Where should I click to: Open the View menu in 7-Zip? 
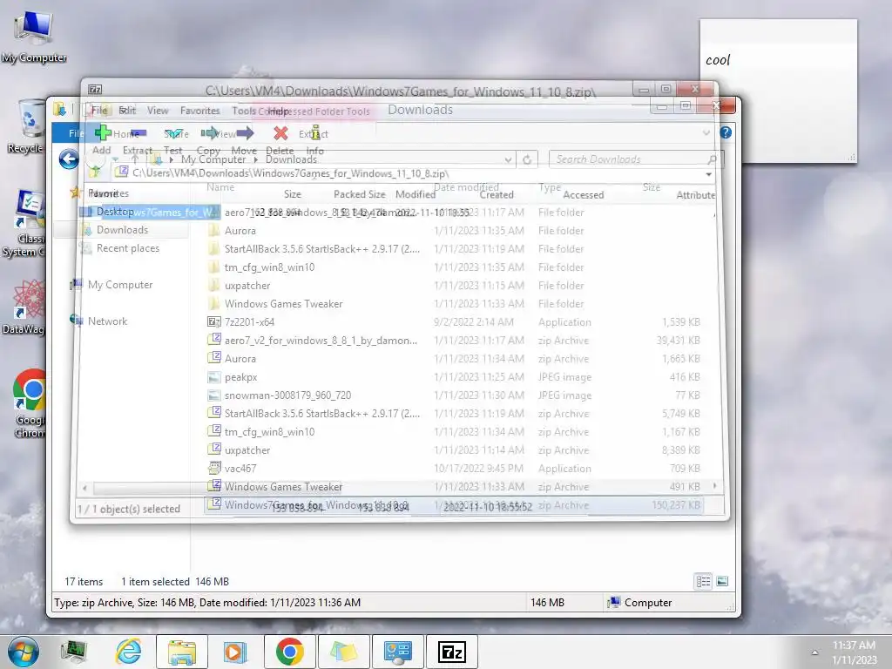point(158,111)
